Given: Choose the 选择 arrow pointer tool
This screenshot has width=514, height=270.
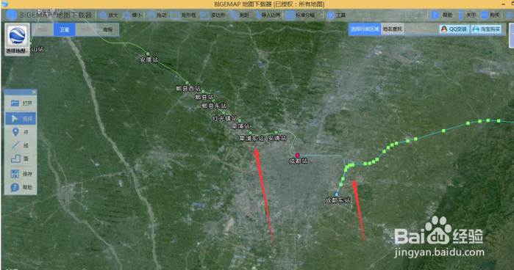Looking at the screenshot, I should [21, 118].
